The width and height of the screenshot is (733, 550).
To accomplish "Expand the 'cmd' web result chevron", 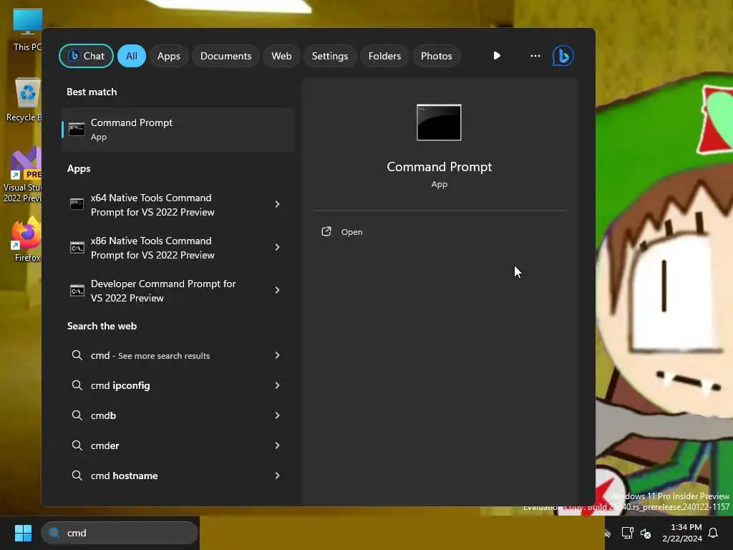I will 277,355.
